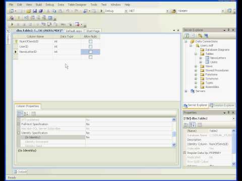Click the Alphabetical icon in Properties panel
Image resolution: width=242 pixels, height=181 pixels.
tap(192, 125)
